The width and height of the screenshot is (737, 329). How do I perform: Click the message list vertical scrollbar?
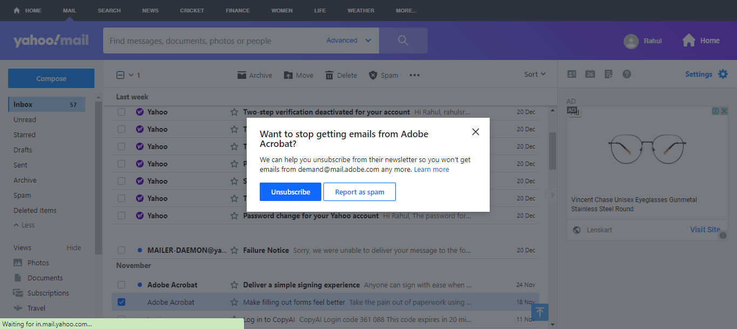pos(552,151)
